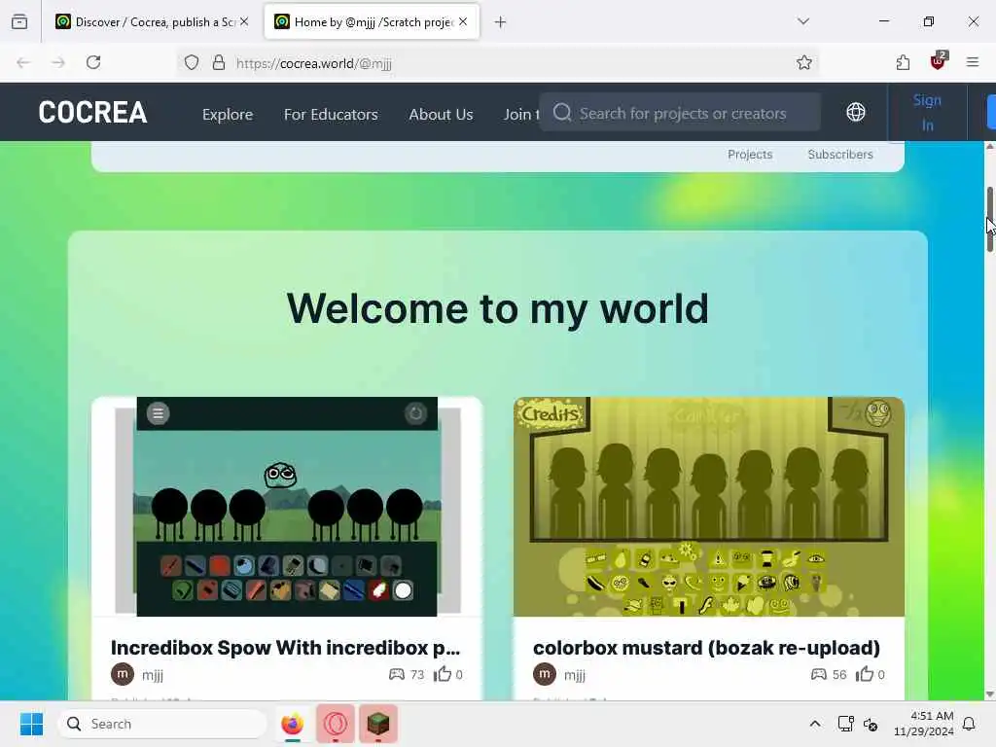996x747 pixels.
Task: Click thumbs-up icon on colorbox mustard card
Action: click(x=864, y=674)
